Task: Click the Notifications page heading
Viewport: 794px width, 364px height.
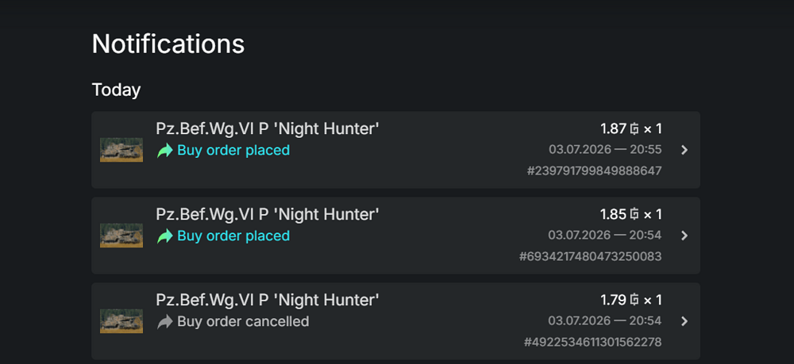Action: [168, 44]
